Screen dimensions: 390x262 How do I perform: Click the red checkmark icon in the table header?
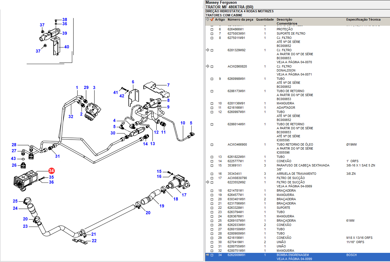point(212,20)
